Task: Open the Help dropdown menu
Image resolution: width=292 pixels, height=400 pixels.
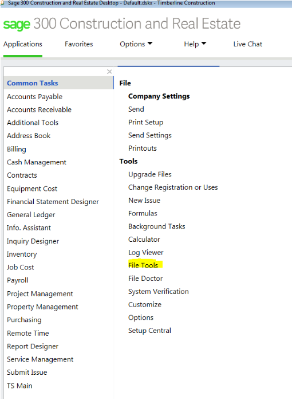Action: (195, 44)
